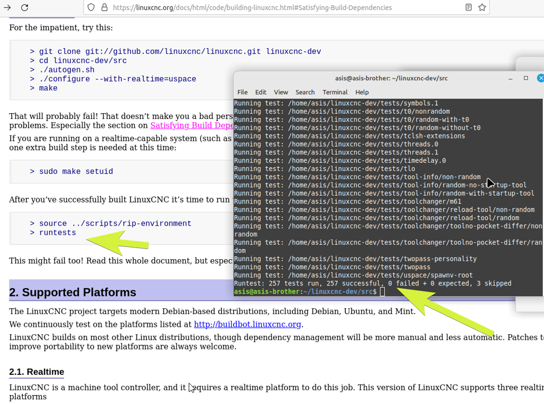Minimize the terminal window
The width and height of the screenshot is (544, 404).
(x=510, y=78)
